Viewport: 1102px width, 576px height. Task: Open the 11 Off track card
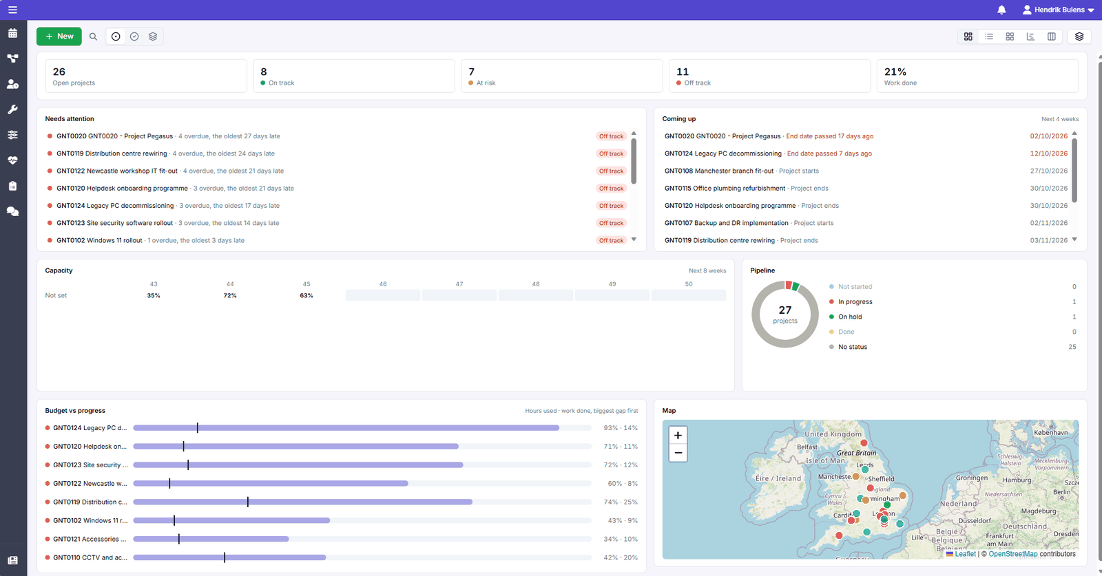click(769, 76)
